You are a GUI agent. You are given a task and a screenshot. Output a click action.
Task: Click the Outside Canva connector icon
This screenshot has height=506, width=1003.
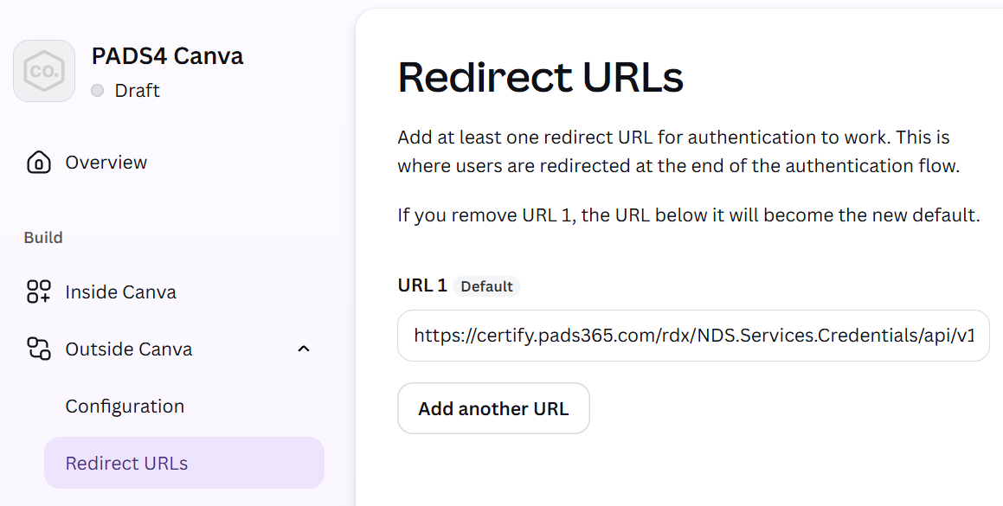(x=38, y=349)
